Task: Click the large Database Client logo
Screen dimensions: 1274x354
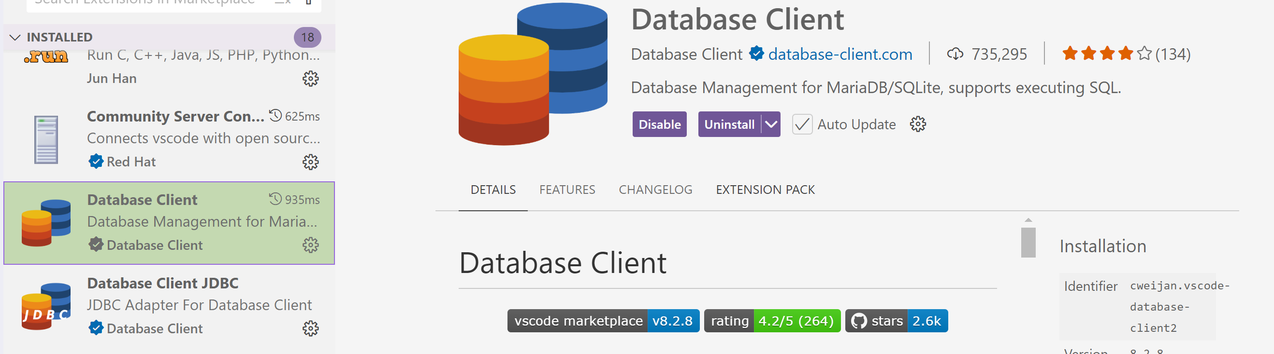Action: pyautogui.click(x=533, y=74)
